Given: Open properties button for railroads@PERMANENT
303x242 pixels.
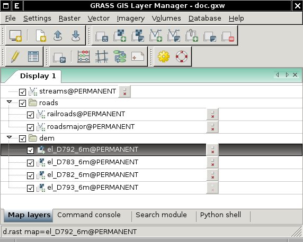Looking at the screenshot, I should click(x=212, y=114).
